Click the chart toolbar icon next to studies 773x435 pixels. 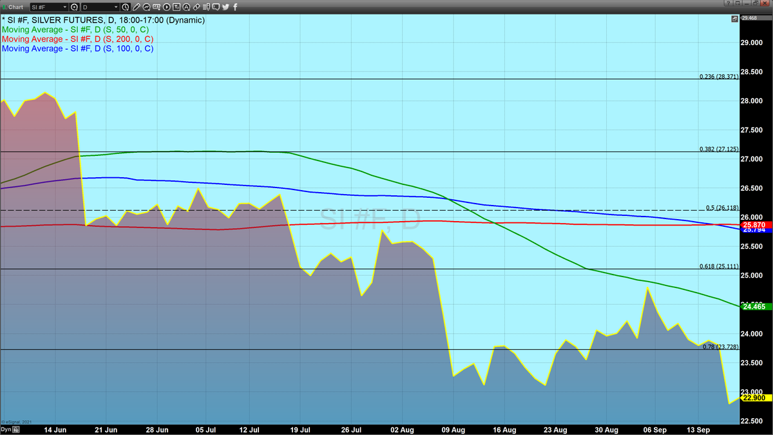[157, 7]
